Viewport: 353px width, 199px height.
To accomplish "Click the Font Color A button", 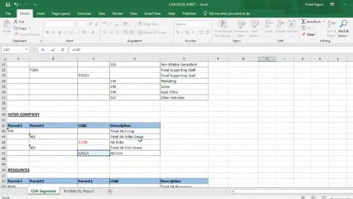I will click(93, 33).
